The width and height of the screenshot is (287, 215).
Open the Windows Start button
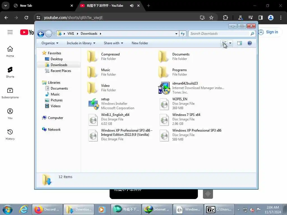point(7,209)
